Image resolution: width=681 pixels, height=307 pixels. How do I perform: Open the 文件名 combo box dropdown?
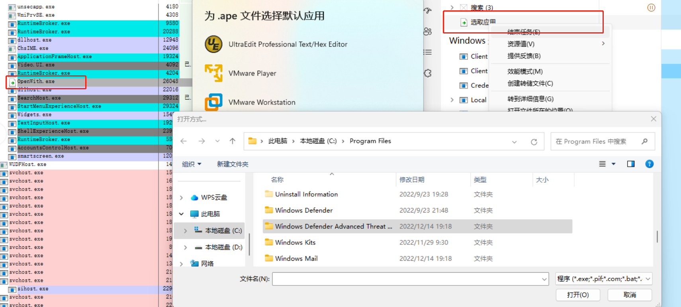coord(544,279)
